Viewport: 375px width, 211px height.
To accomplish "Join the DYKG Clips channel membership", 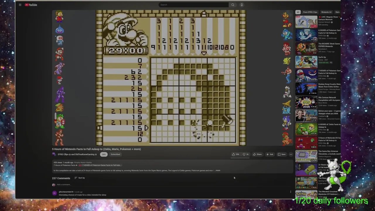I will pyautogui.click(x=103, y=154).
